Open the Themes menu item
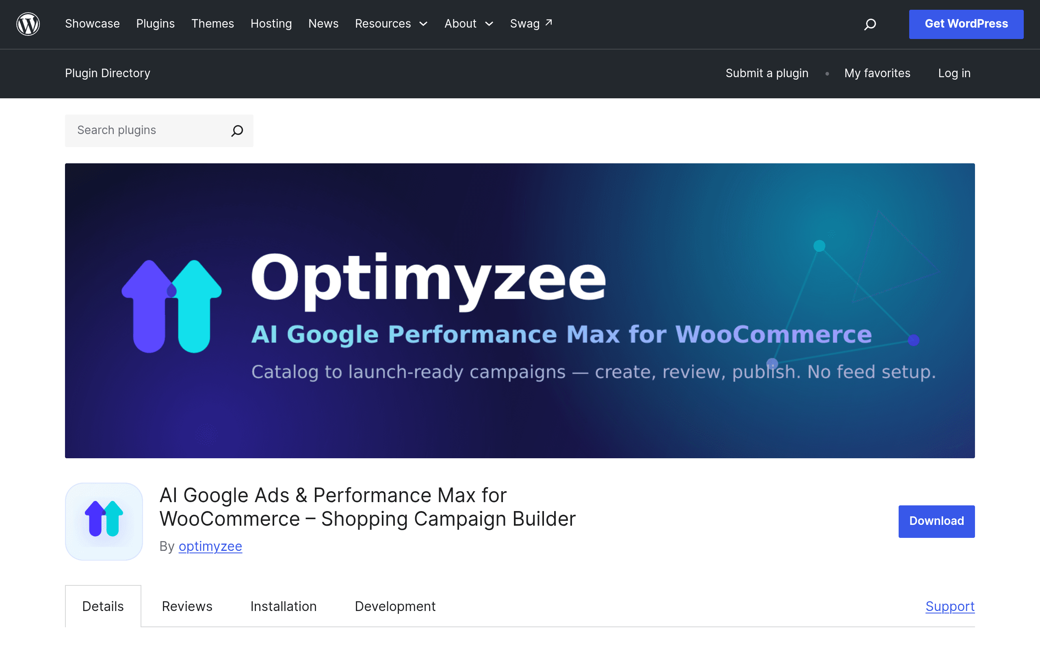The height and width of the screenshot is (650, 1040). pos(213,24)
